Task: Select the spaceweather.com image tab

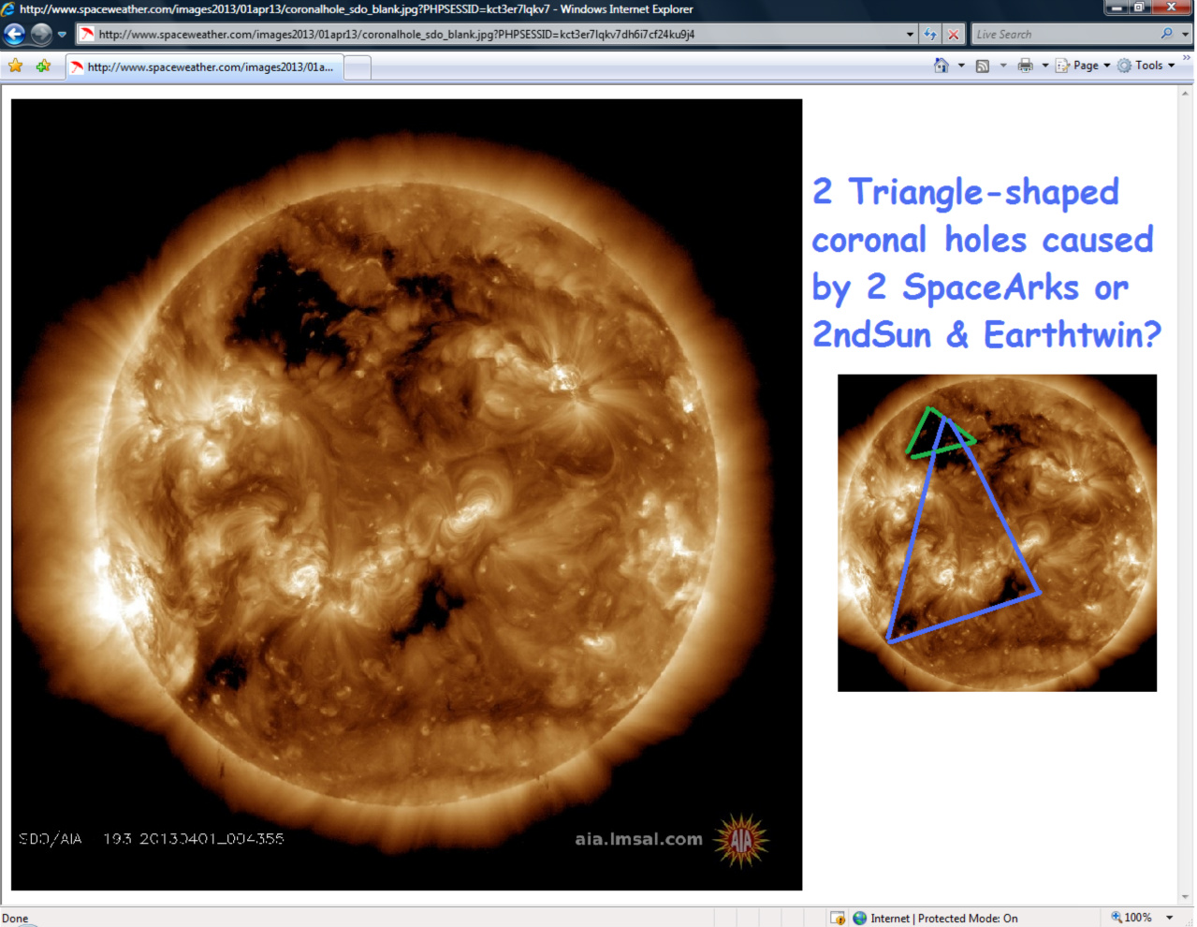Action: [x=205, y=67]
